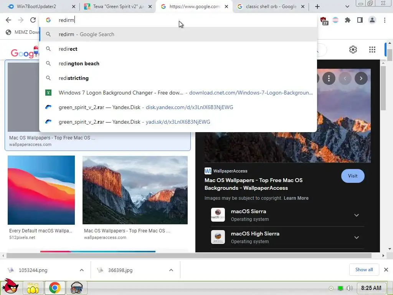Go forward with the forward arrow
Image resolution: width=393 pixels, height=295 pixels.
(x=21, y=20)
